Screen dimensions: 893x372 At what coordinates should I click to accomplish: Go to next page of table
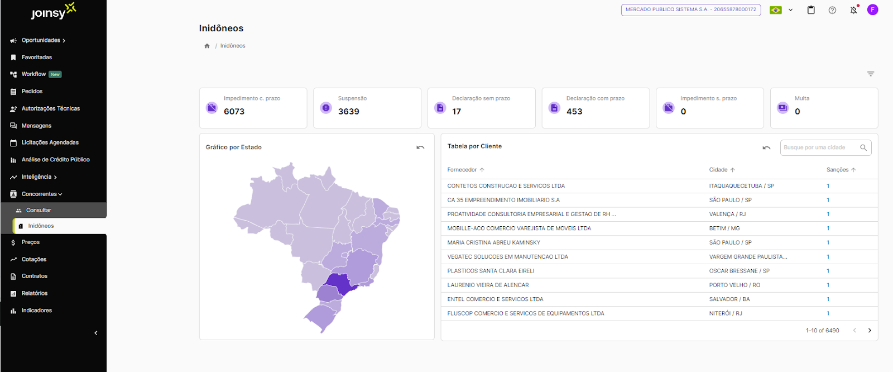[870, 331]
